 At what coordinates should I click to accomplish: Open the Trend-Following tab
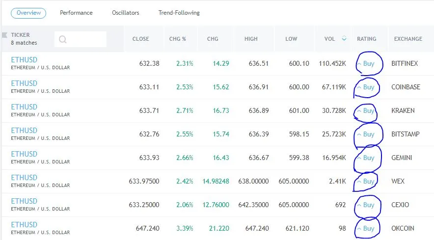[179, 13]
